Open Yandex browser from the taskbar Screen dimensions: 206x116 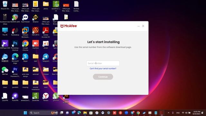(120, 113)
